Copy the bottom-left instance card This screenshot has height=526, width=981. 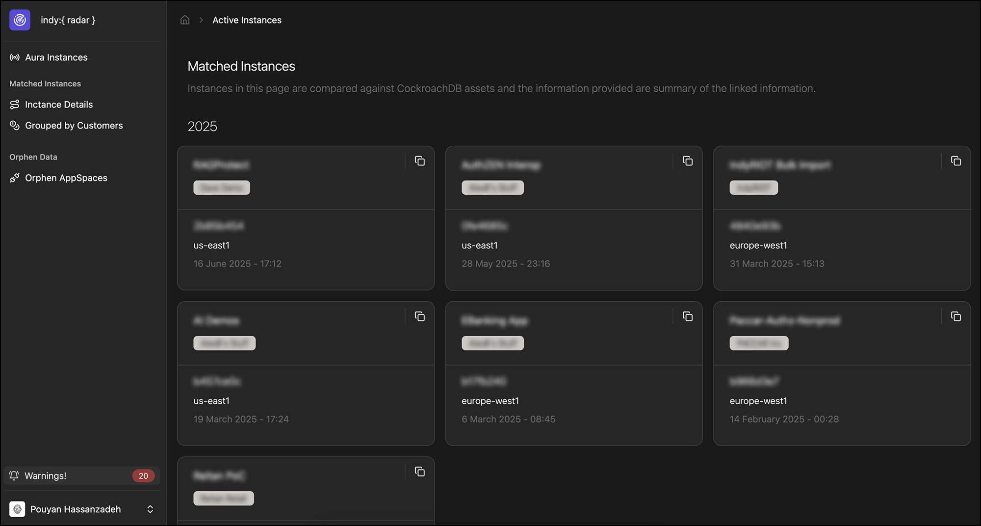pos(420,472)
